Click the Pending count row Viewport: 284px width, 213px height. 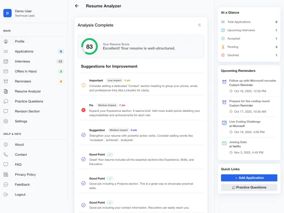coord(249,47)
